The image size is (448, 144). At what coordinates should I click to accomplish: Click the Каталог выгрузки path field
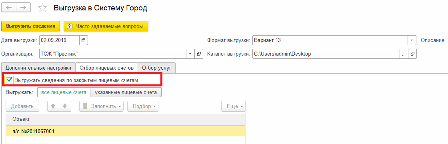click(x=326, y=54)
